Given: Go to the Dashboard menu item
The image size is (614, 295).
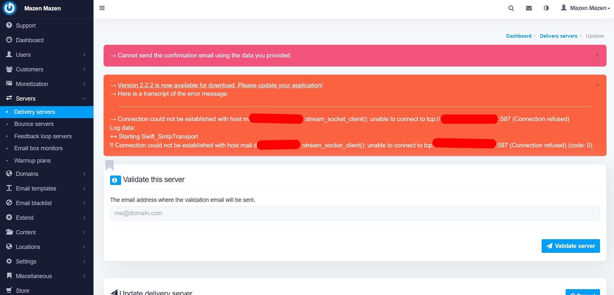Looking at the screenshot, I should click(x=47, y=40).
